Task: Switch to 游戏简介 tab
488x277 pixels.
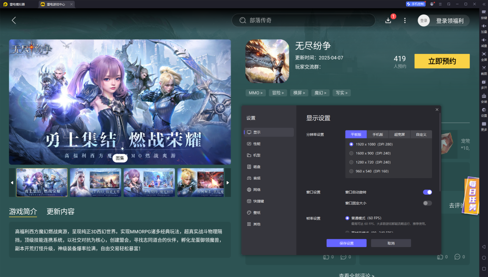Action: [x=23, y=211]
